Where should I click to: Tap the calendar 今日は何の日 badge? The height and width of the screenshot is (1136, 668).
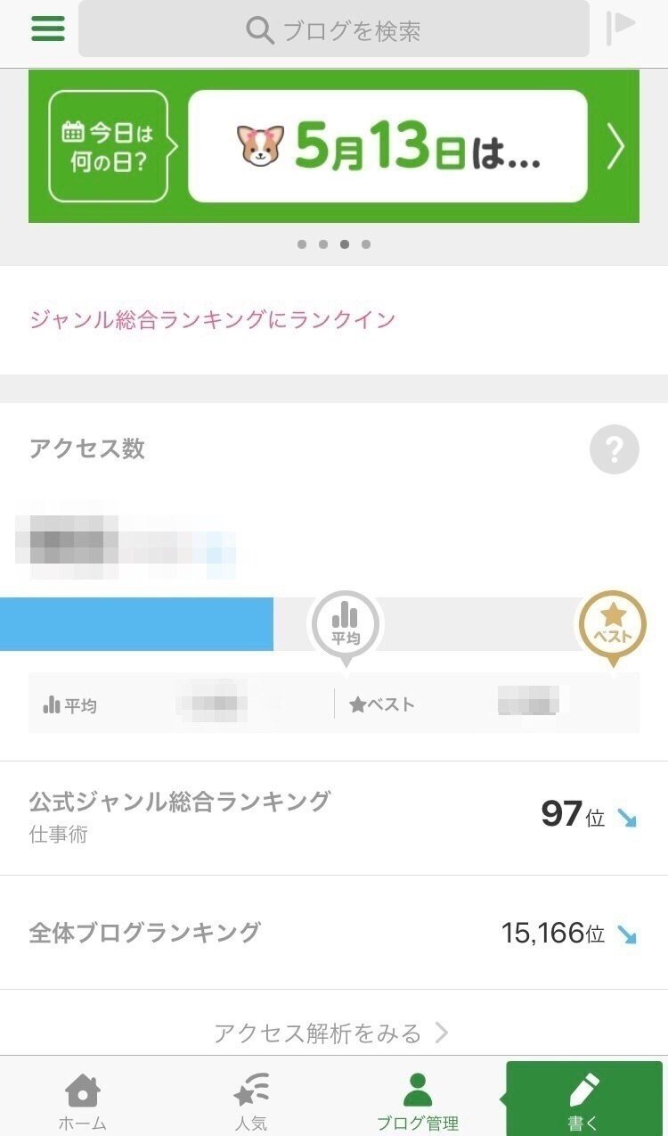pos(108,146)
